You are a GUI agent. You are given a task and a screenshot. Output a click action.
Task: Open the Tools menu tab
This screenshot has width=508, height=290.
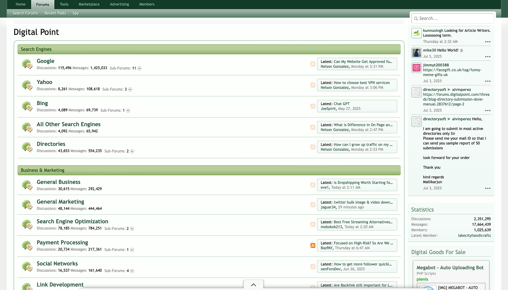pyautogui.click(x=64, y=4)
